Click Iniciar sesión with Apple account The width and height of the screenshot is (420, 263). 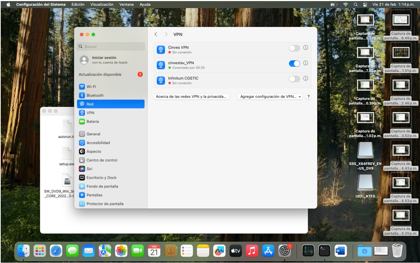[104, 60]
